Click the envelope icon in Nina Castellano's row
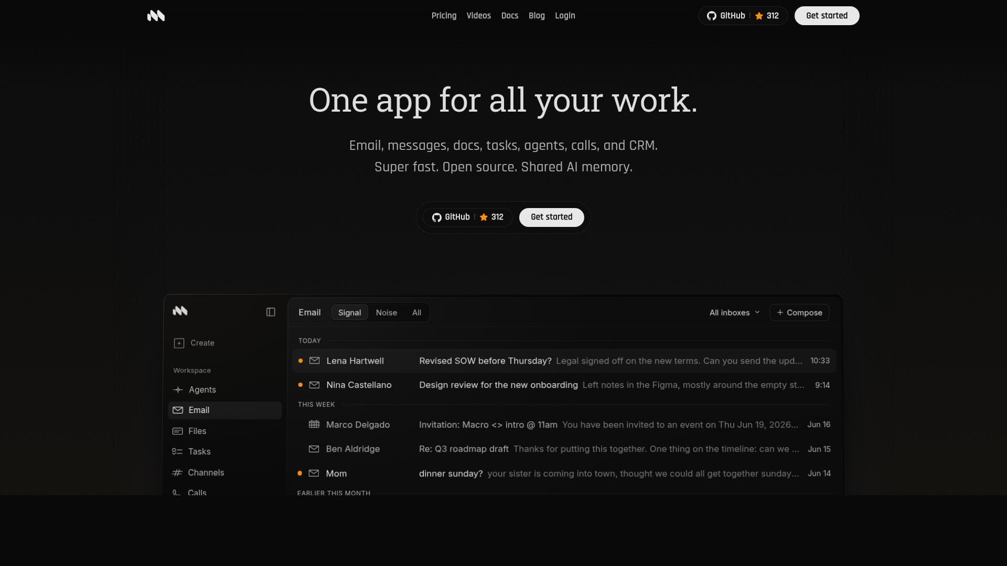 [315, 385]
